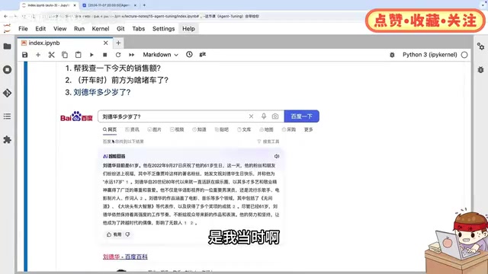Open the cell type Markdown dropdown
Image resolution: width=488 pixels, height=274 pixels.
point(160,55)
